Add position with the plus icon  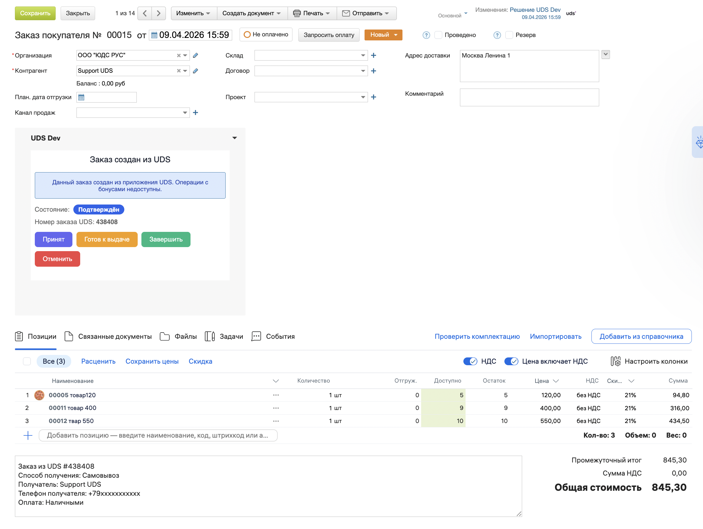click(28, 435)
